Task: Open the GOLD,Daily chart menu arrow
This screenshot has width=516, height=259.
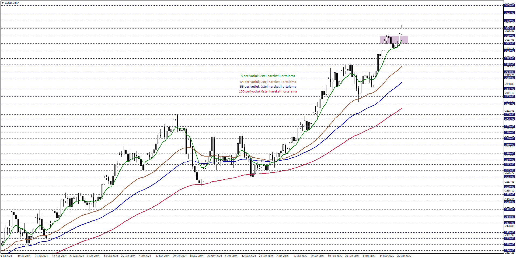Action: 2,3
